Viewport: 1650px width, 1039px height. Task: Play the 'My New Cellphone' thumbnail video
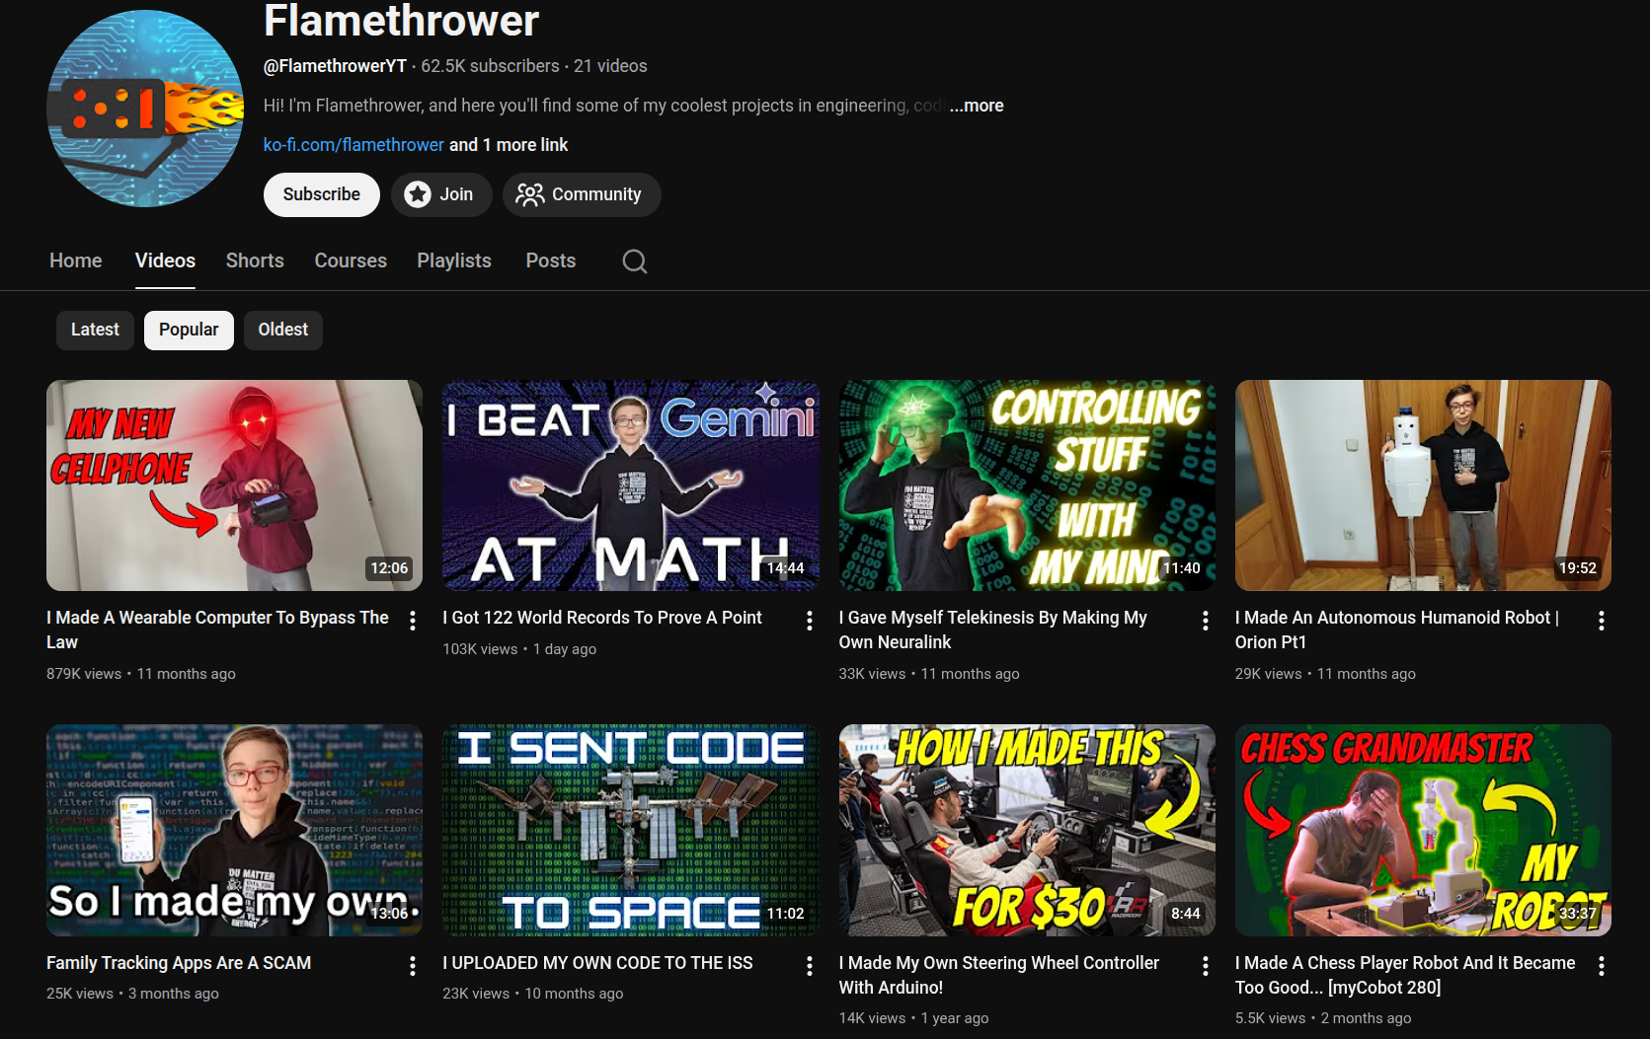click(234, 485)
